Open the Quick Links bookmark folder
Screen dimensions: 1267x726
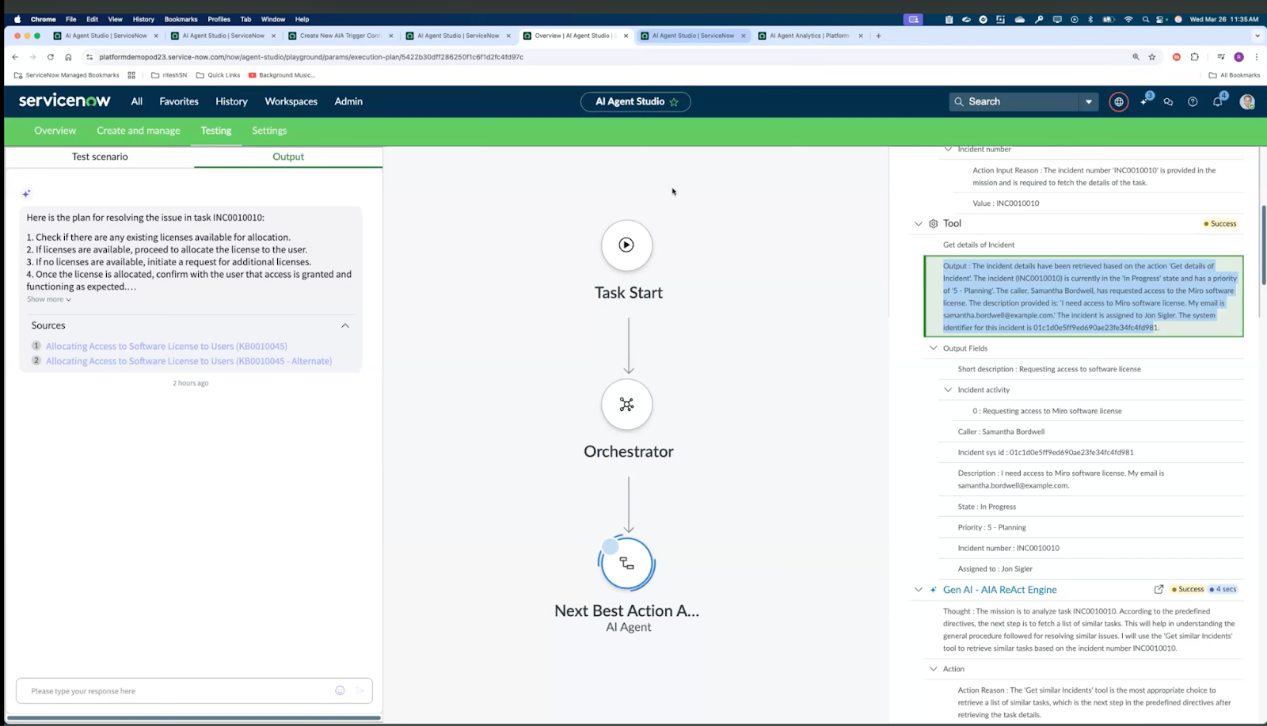(x=218, y=75)
